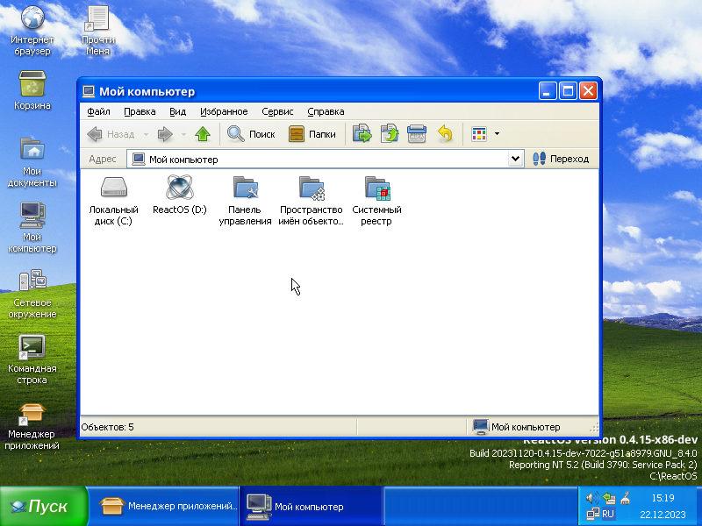Open the Избранное menu
Image resolution: width=702 pixels, height=526 pixels.
click(224, 111)
